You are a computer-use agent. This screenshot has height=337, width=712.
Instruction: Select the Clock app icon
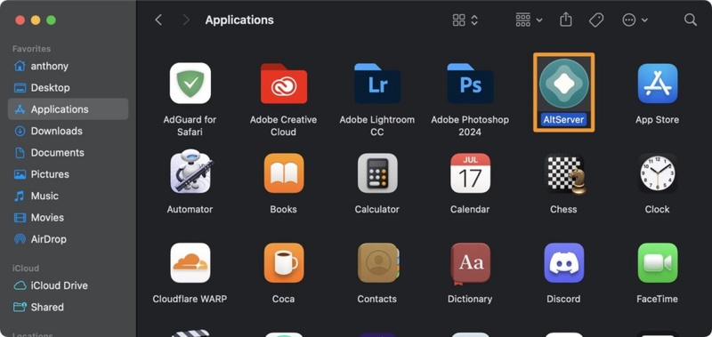657,173
